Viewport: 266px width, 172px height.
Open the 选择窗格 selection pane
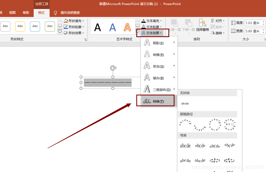click(203, 25)
